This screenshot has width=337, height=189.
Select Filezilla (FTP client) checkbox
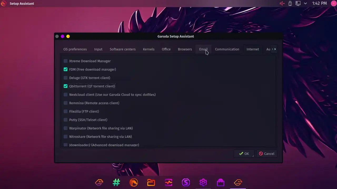66,111
